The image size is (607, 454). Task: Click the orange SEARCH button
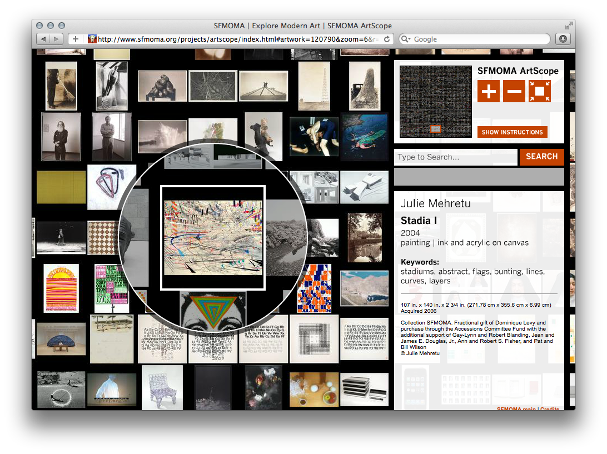click(541, 157)
